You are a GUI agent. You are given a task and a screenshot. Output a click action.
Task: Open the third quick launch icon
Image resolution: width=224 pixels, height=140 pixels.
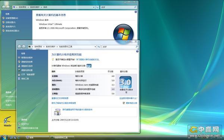(x=18, y=138)
